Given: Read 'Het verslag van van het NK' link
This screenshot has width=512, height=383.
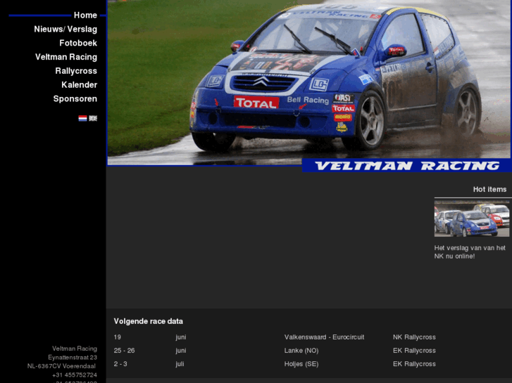Looking at the screenshot, I should click(x=470, y=252).
